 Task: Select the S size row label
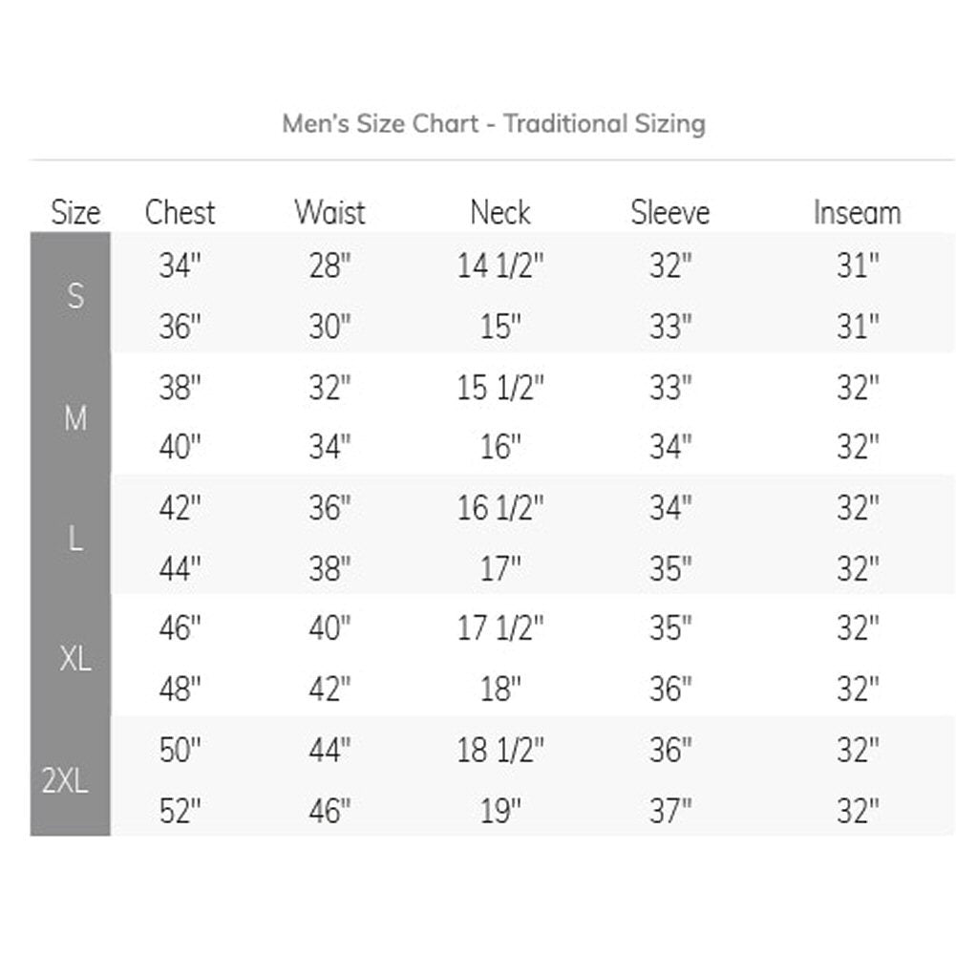click(x=75, y=296)
